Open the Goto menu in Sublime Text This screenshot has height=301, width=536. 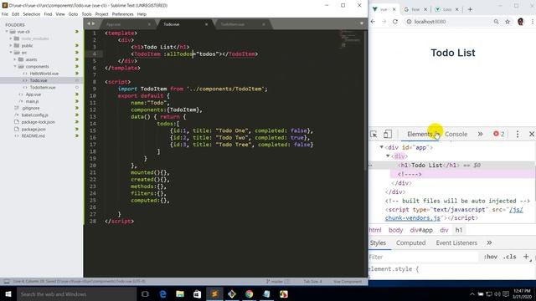(73, 14)
